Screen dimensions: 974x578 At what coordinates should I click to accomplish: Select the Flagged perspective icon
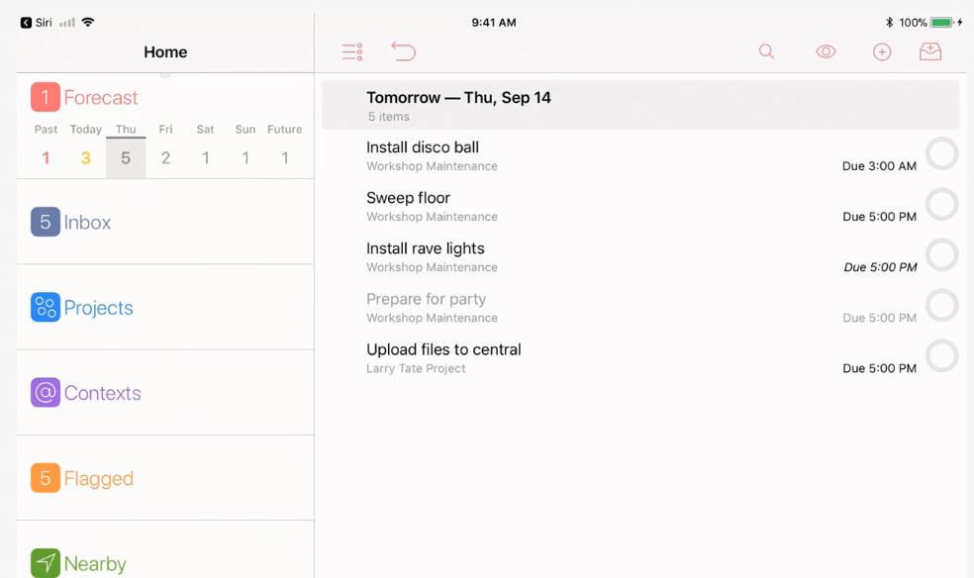point(45,478)
